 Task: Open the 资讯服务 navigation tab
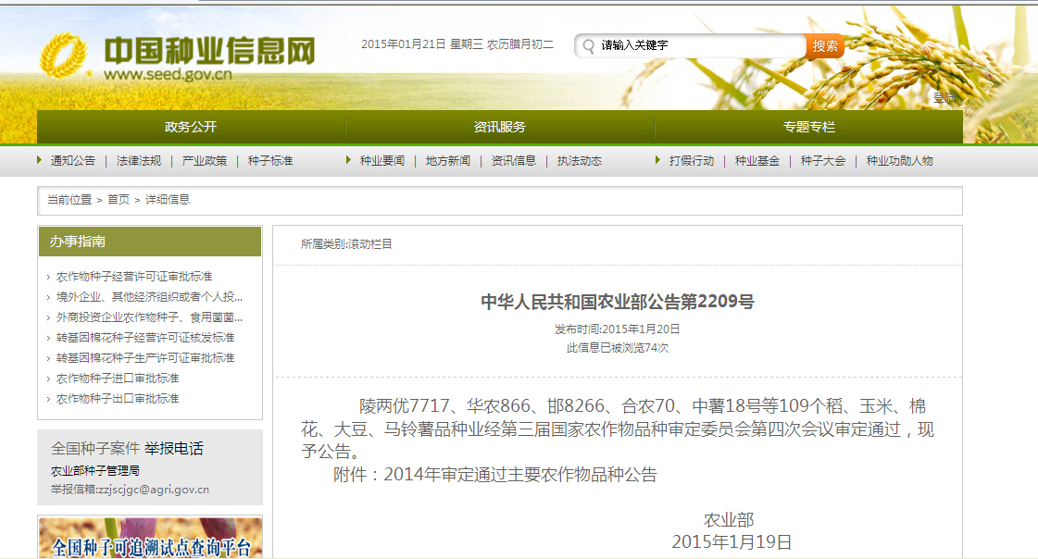[x=500, y=127]
